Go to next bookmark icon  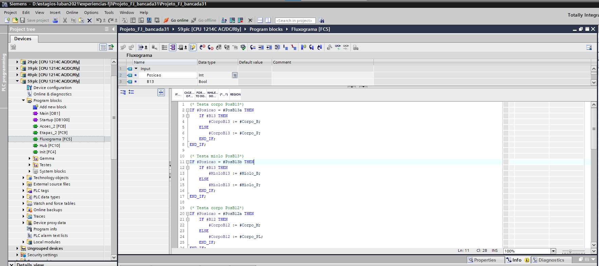311,47
